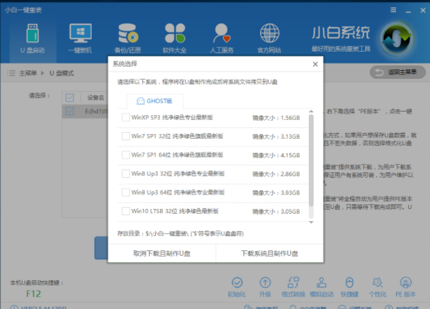This screenshot has height=309, width=430.
Task: Select the Win8 Up3 32位 checkbox
Action: point(125,174)
